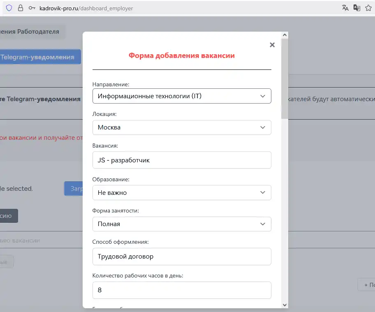
Task: Expand the Локация dropdown showing Москва
Action: pyautogui.click(x=181, y=127)
